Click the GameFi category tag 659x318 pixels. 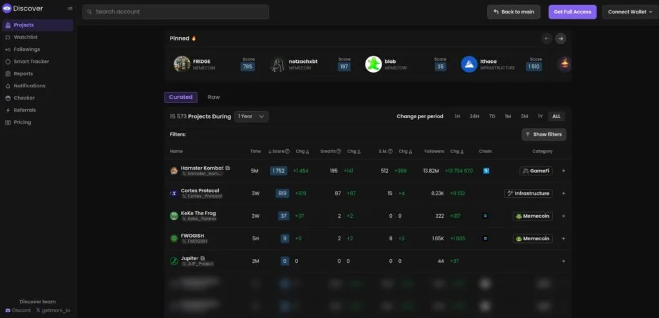tap(536, 171)
